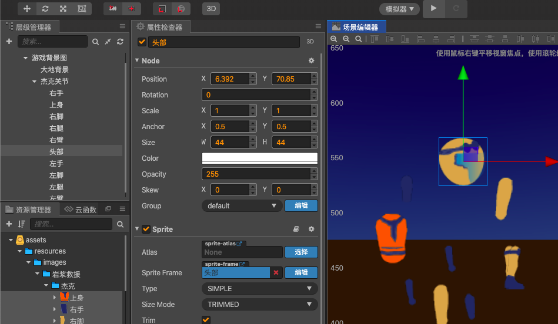The image size is (558, 324).
Task: Open the assets panel menu icon
Action: point(122,209)
